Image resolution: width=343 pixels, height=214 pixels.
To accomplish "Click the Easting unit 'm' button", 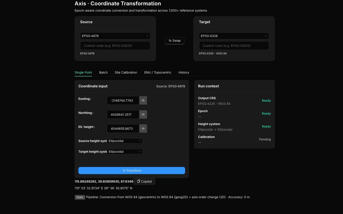I will (x=143, y=101).
